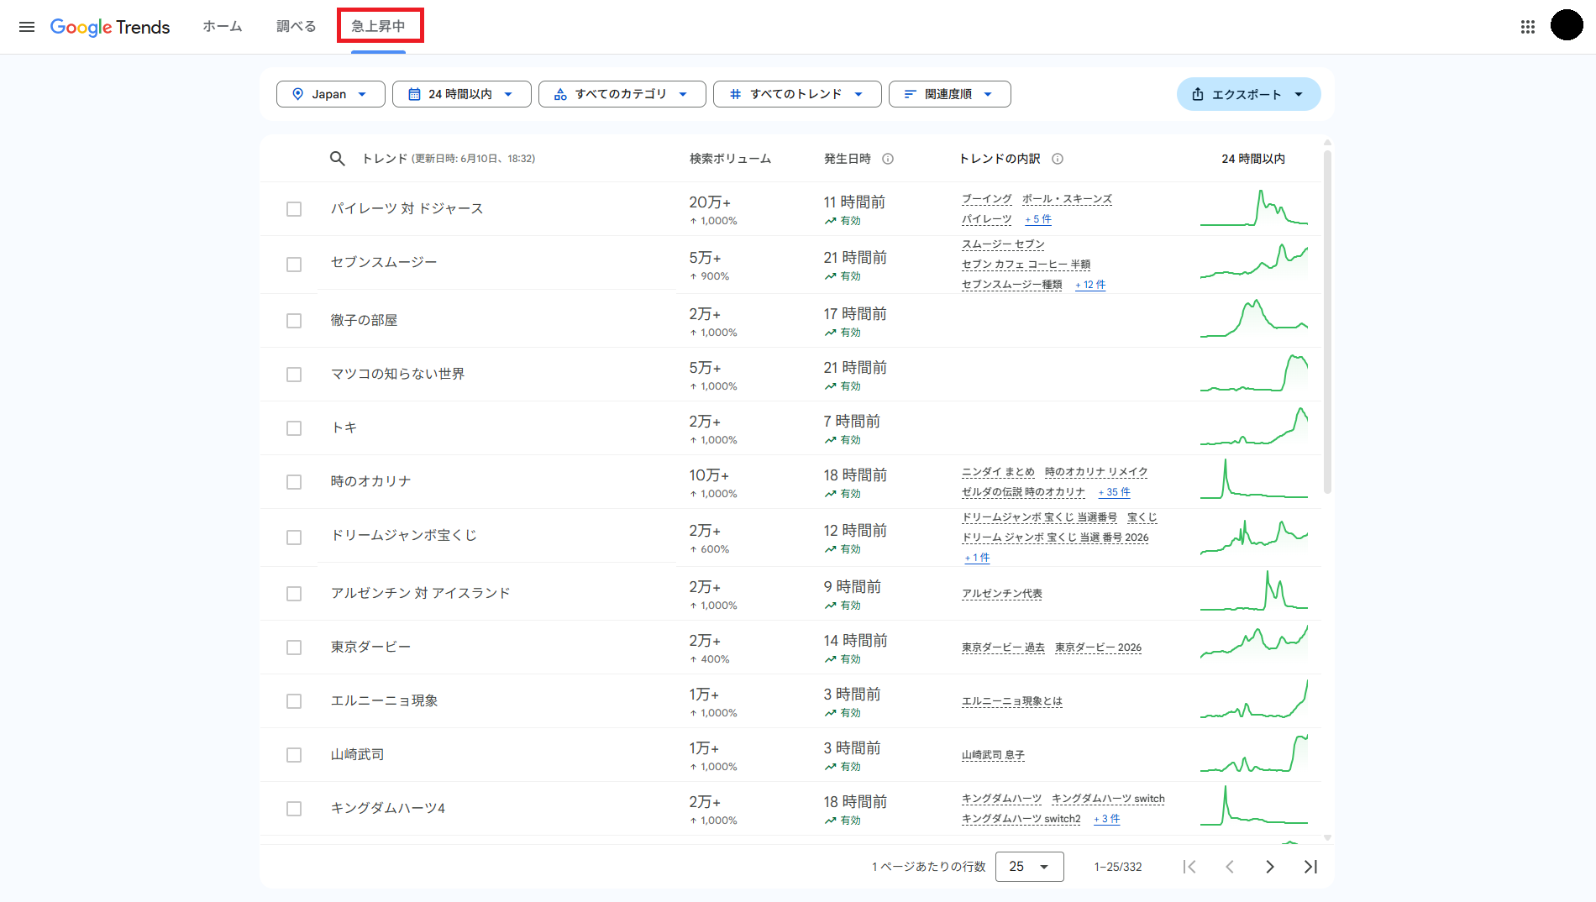Open the Google apps grid

pyautogui.click(x=1528, y=27)
